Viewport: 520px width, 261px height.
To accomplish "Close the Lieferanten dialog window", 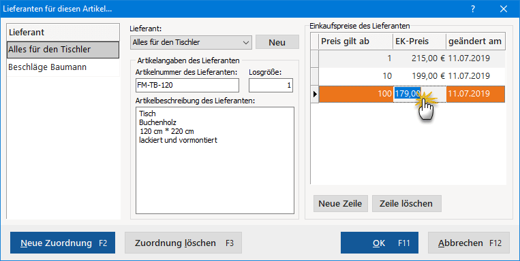I will click(504, 9).
